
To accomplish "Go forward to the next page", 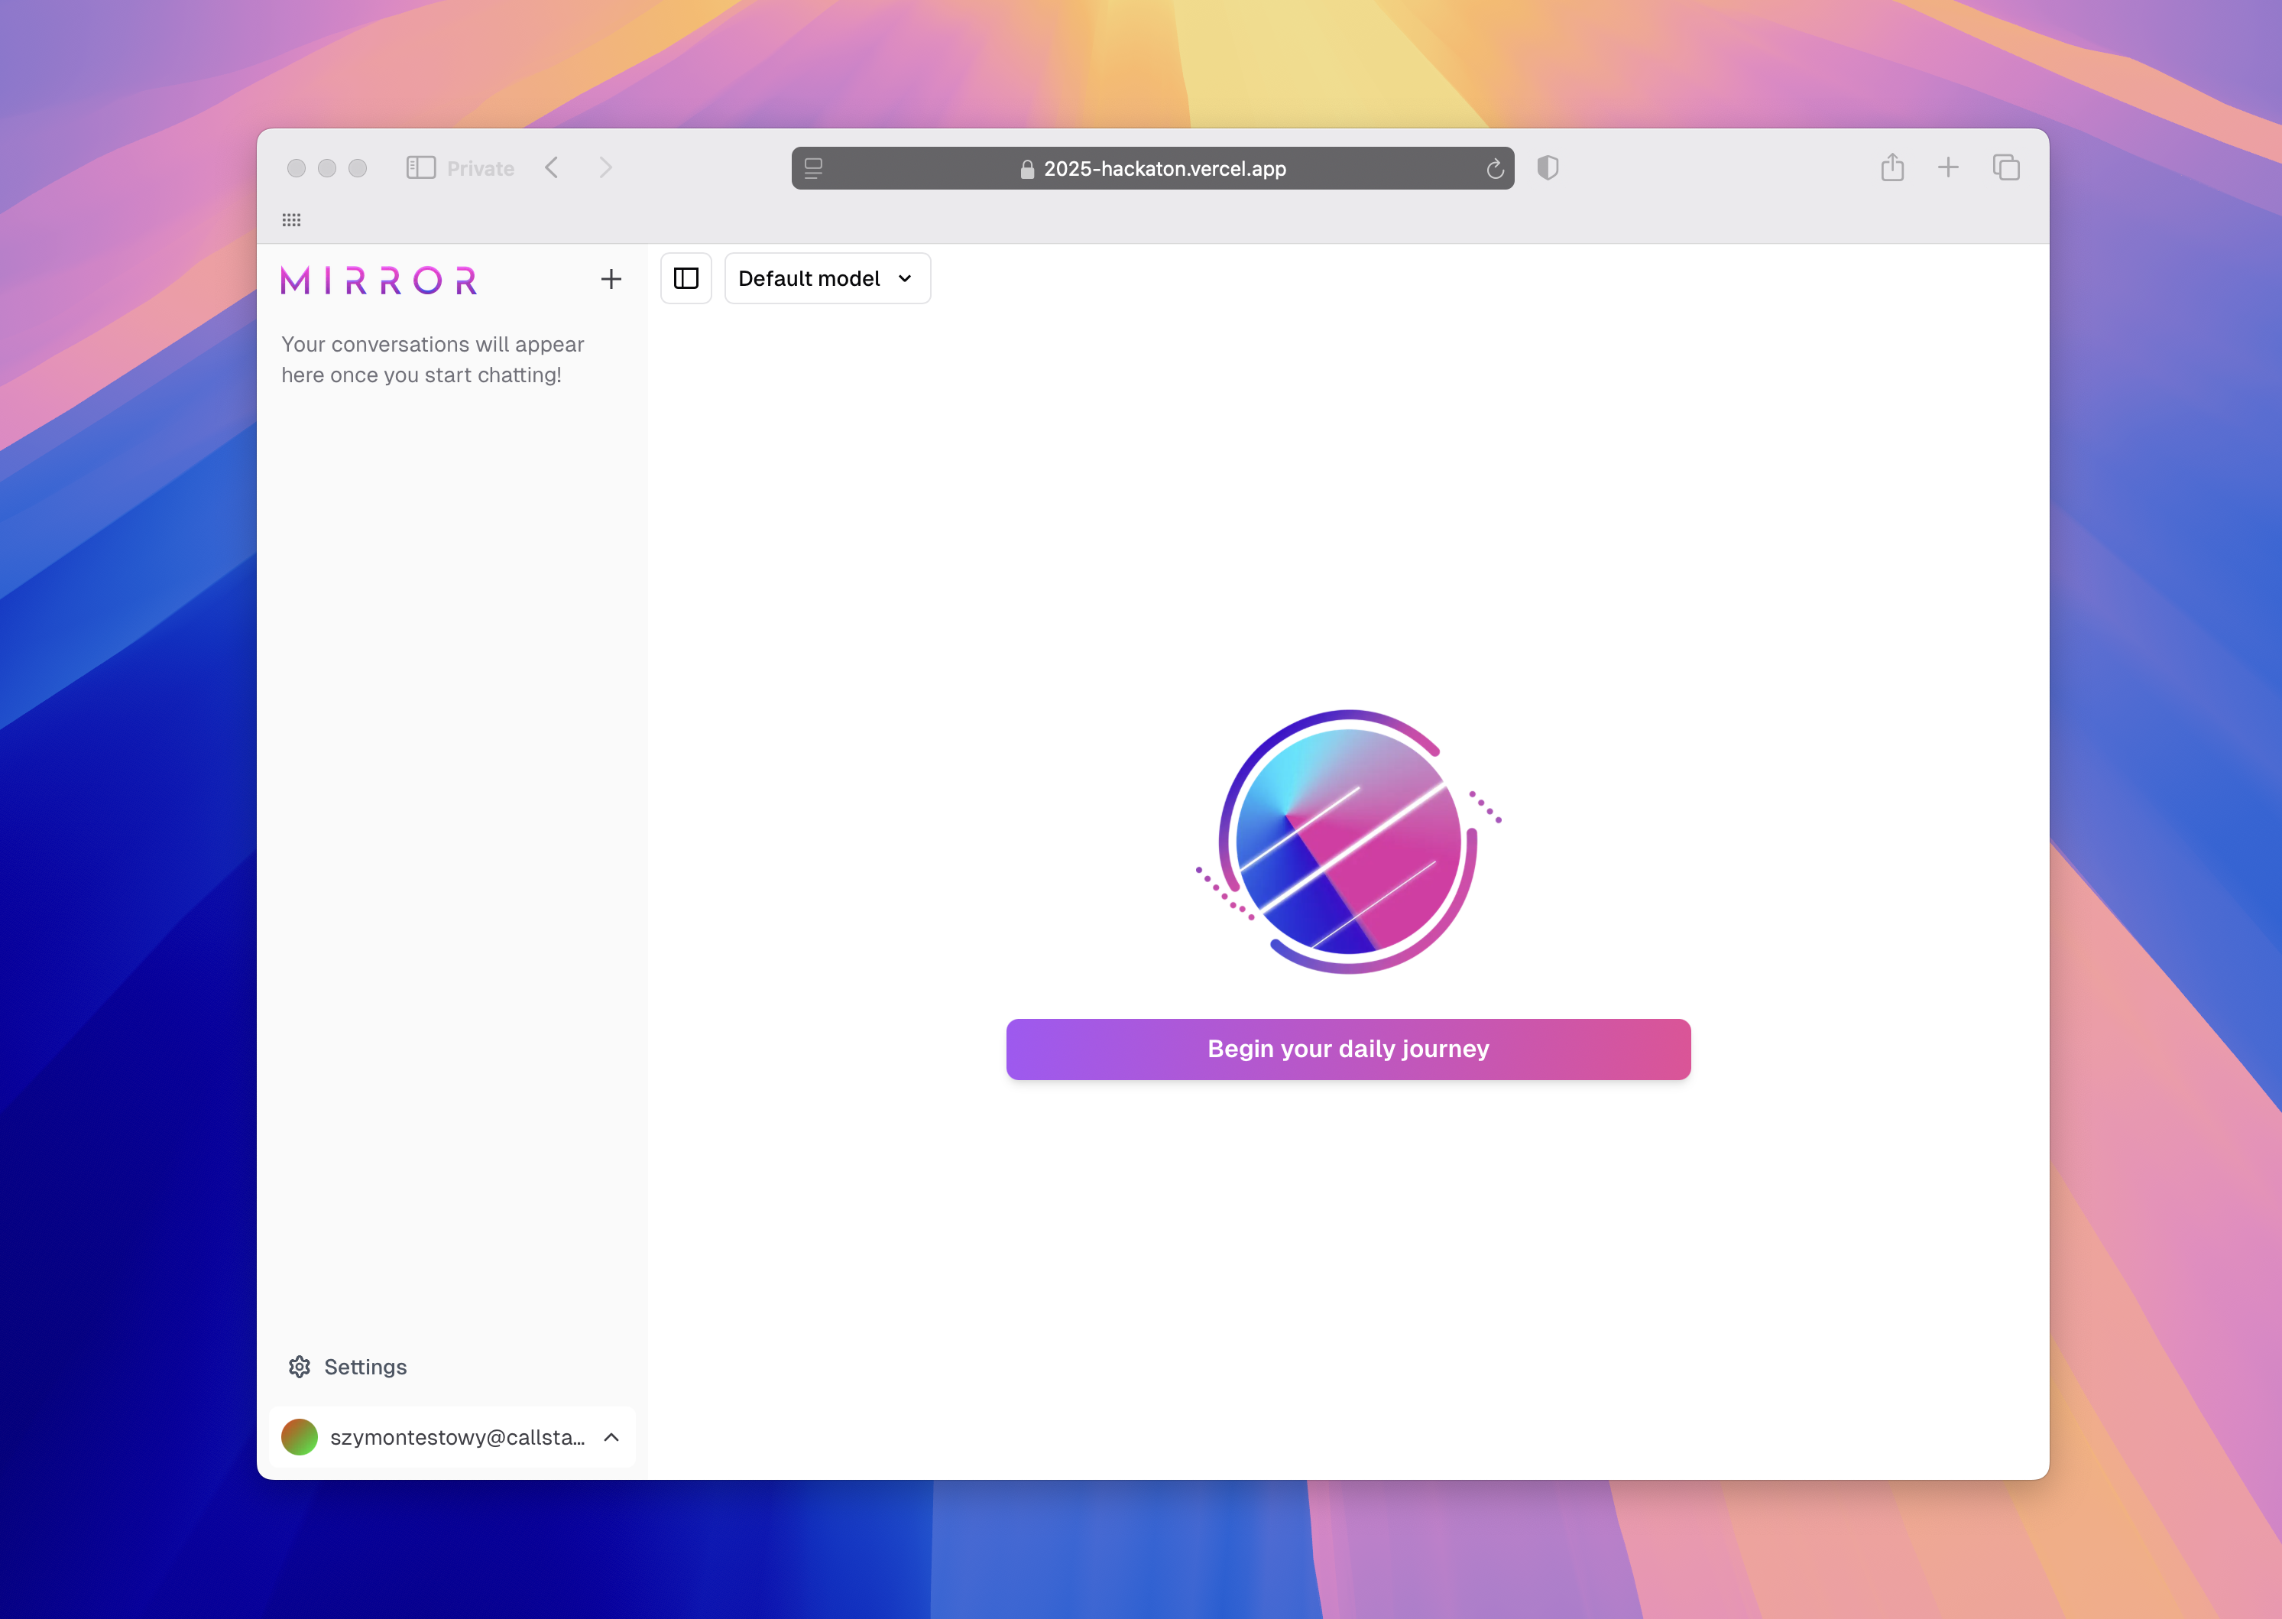I will [605, 167].
